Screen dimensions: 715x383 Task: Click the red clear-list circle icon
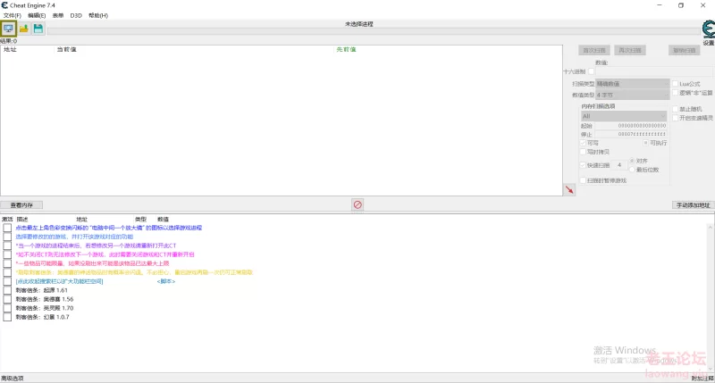tap(357, 205)
